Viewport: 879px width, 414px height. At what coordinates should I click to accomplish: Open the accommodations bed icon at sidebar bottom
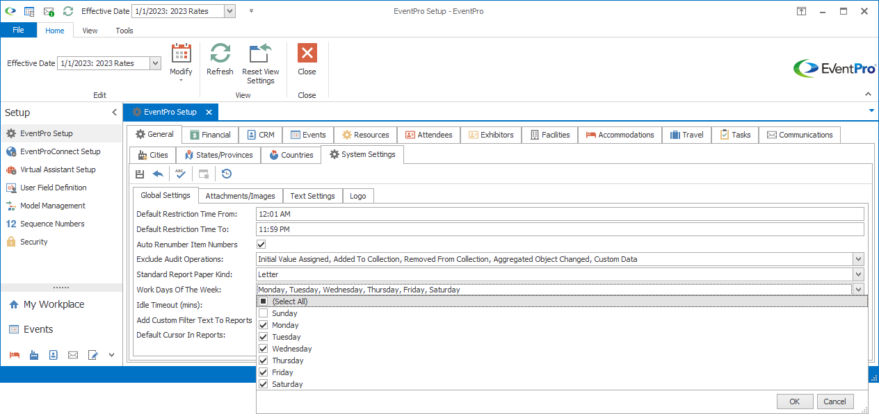click(15, 355)
